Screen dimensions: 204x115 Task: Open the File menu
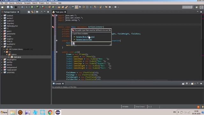[2, 3]
